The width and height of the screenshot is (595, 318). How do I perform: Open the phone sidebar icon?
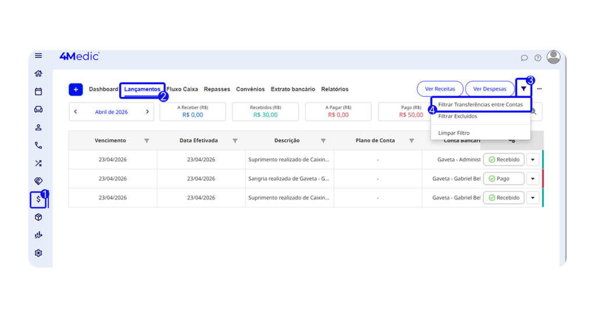(x=38, y=146)
